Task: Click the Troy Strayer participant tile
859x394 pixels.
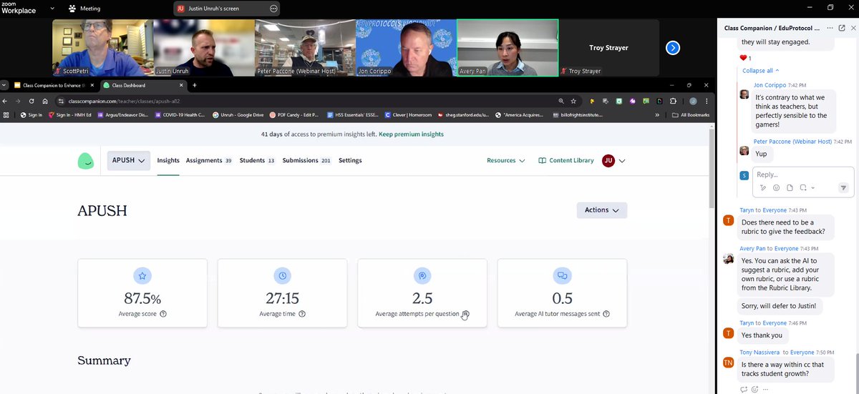Action: pos(609,48)
